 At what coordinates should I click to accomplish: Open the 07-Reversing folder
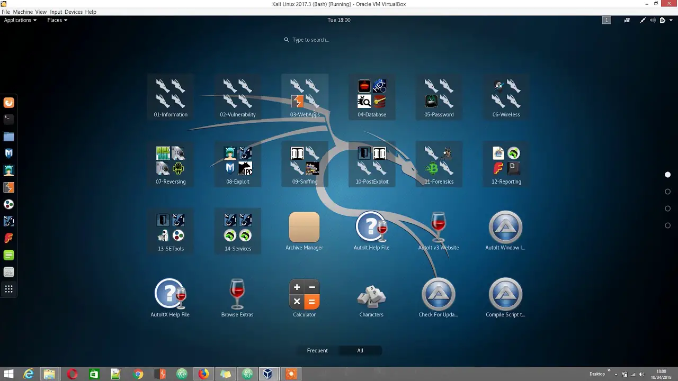[171, 165]
